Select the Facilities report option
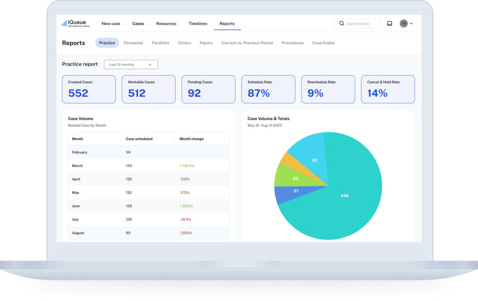The width and height of the screenshot is (478, 301). point(161,42)
